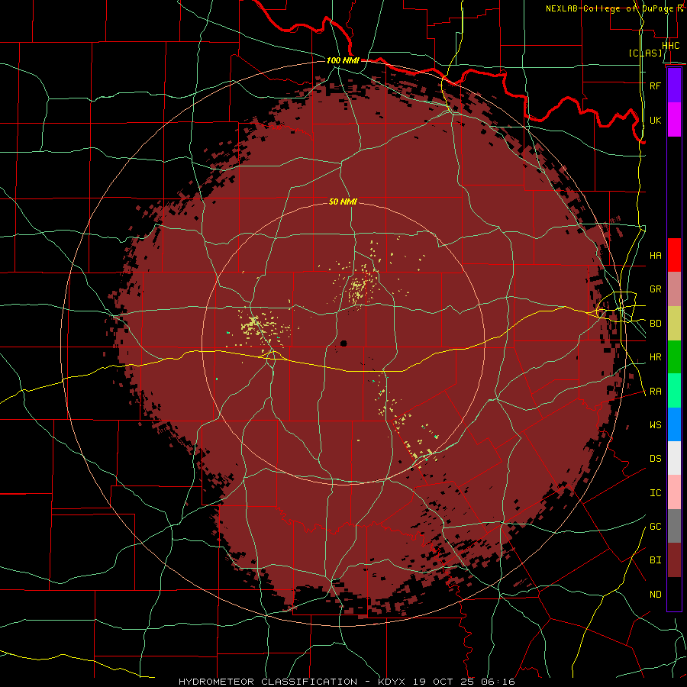Click the '100 NMI' range ring label
Viewport: 687px width, 687px height.
pyautogui.click(x=343, y=60)
